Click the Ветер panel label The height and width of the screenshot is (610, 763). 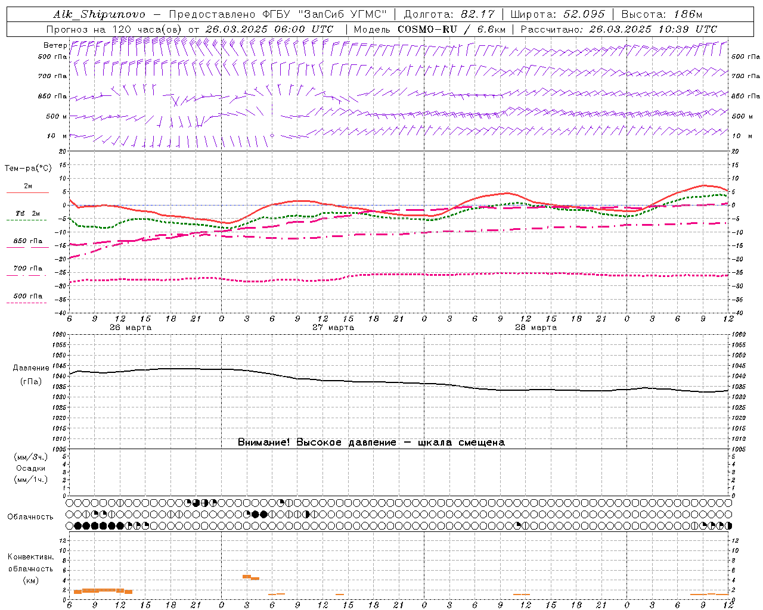click(55, 45)
